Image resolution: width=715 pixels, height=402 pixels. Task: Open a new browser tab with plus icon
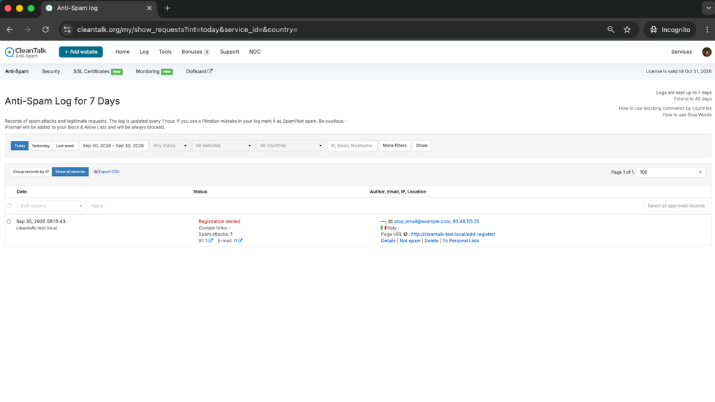click(x=168, y=8)
